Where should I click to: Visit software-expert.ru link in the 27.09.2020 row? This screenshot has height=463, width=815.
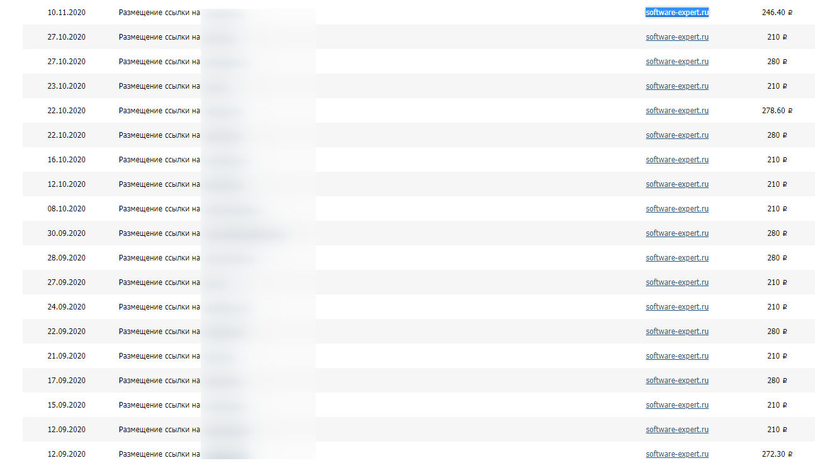tap(677, 282)
